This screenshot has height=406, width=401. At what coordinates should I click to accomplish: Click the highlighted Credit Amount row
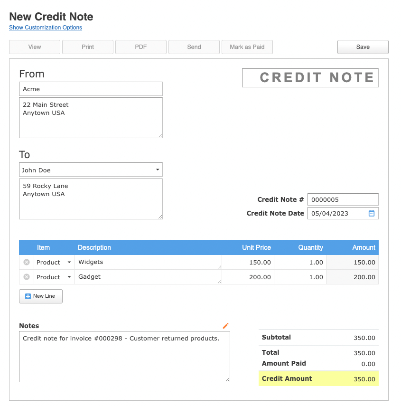[318, 378]
